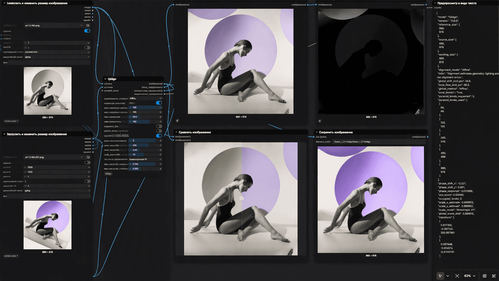Screen dimensions: 499x281
Task: Click the plus icon beside QAlign value 160
Action: tap(160, 121)
